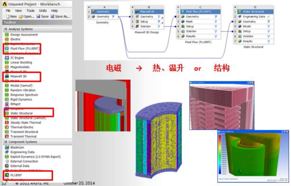
Task: Open the Tools menu
Action: [30, 11]
